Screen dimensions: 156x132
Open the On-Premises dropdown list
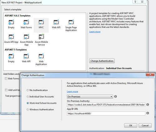coord(90,97)
